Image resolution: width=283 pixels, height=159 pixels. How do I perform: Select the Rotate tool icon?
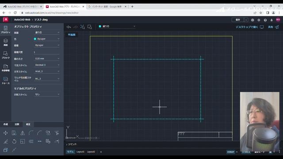tap(14, 141)
